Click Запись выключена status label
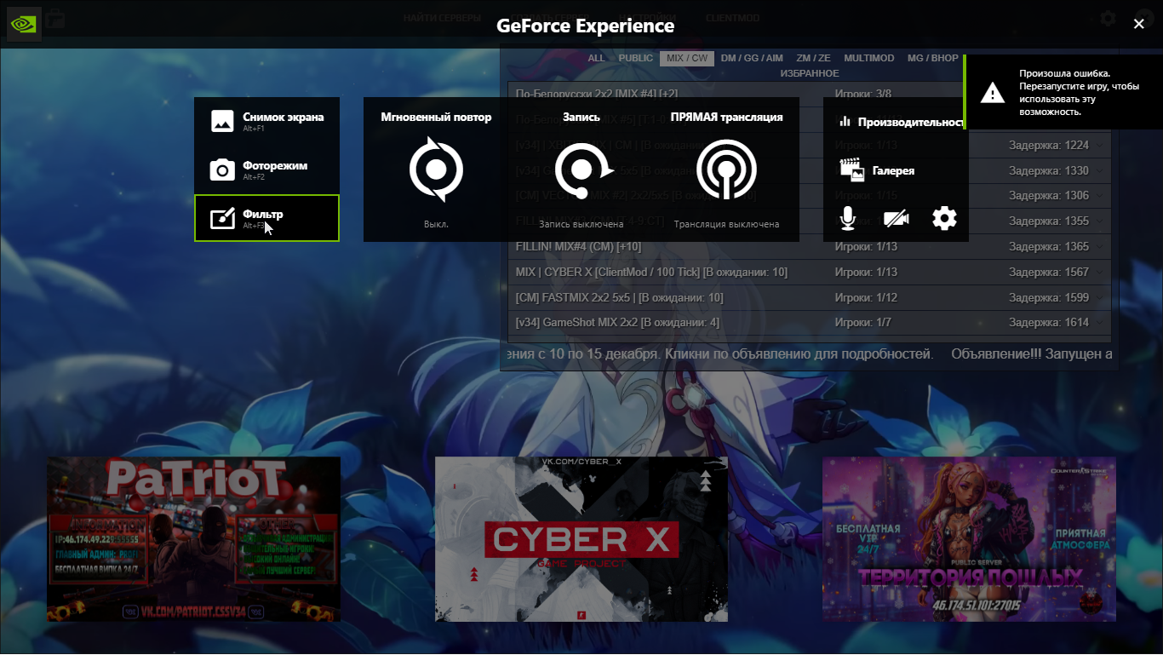This screenshot has height=655, width=1163. (581, 224)
